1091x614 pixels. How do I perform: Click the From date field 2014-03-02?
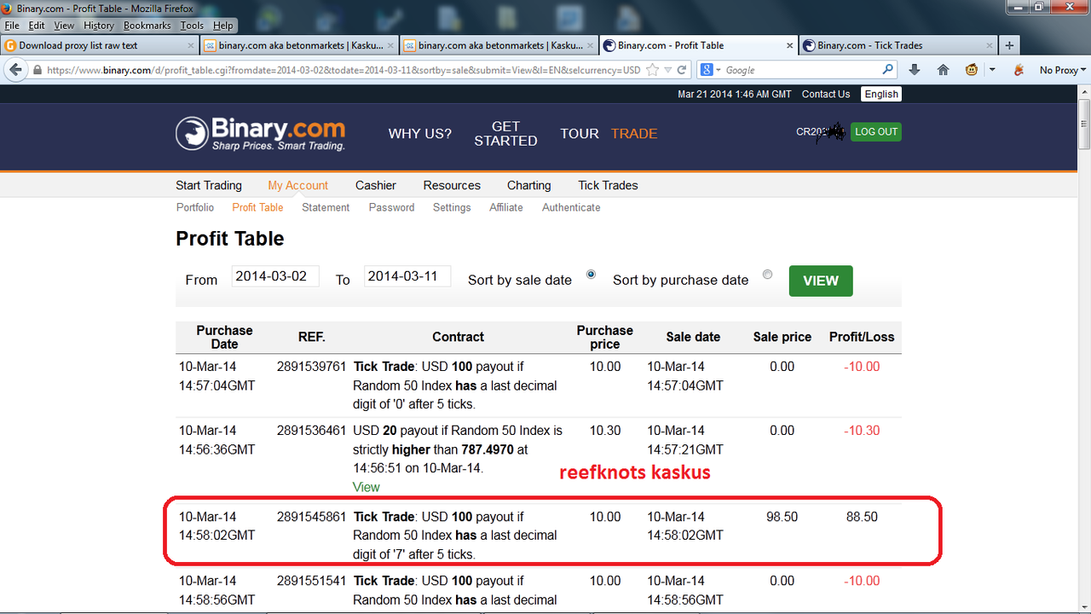(275, 276)
